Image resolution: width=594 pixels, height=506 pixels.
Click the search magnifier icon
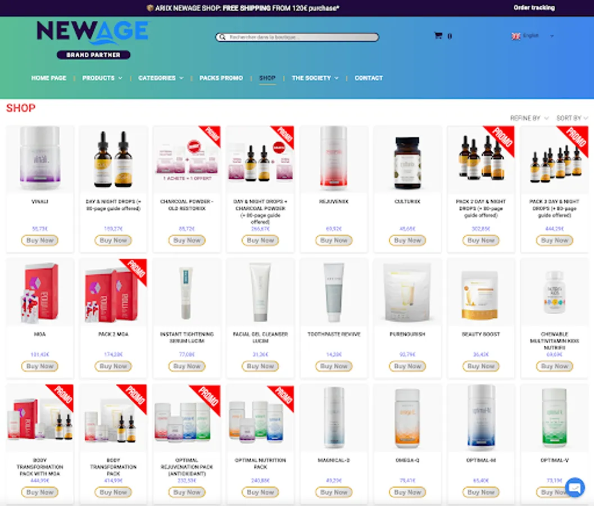(x=223, y=37)
